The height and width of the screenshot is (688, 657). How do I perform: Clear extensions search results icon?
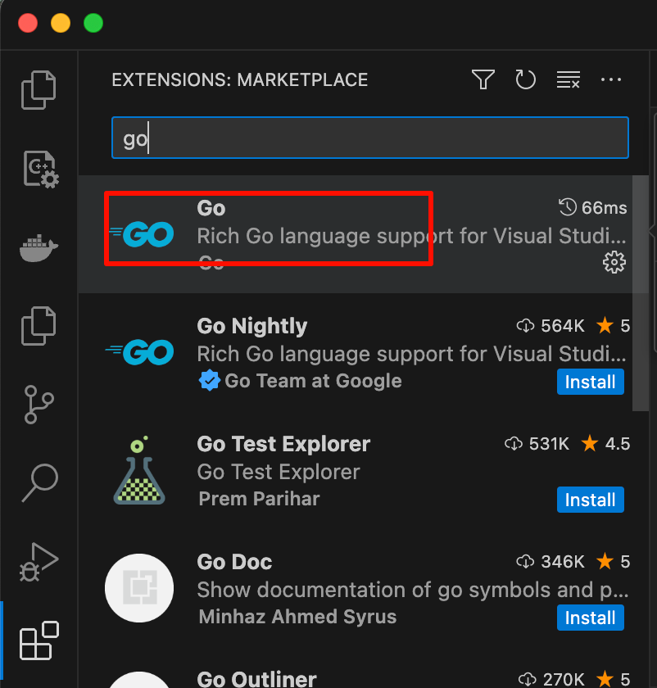coord(568,79)
